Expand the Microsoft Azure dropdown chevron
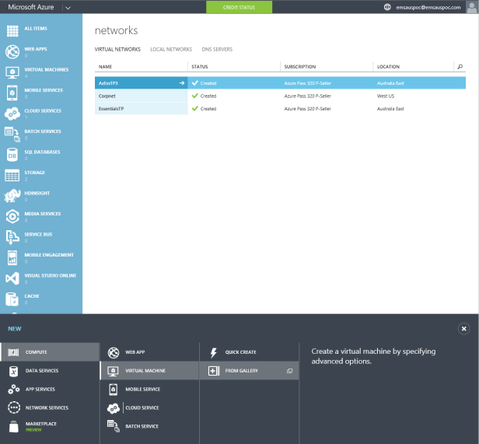This screenshot has height=444, width=479. click(68, 7)
